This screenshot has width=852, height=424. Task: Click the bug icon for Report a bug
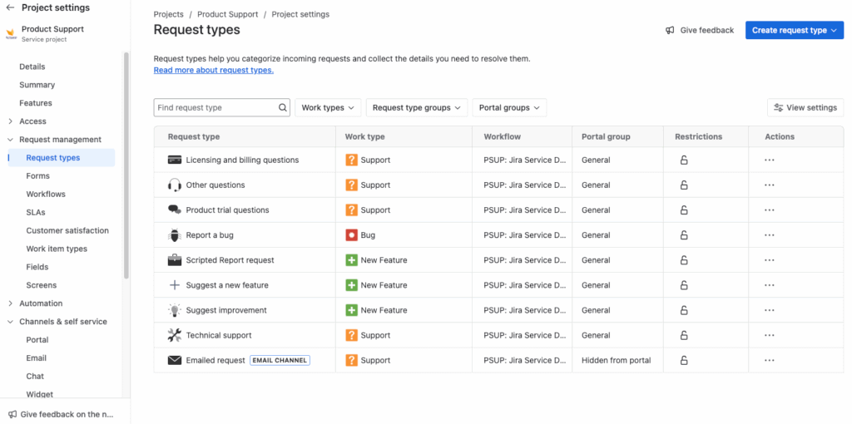(x=175, y=235)
